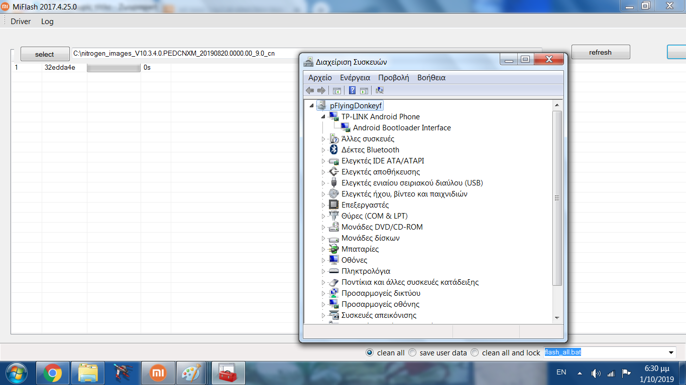686x385 pixels.
Task: Select the 'clean all and lock' option
Action: point(475,352)
